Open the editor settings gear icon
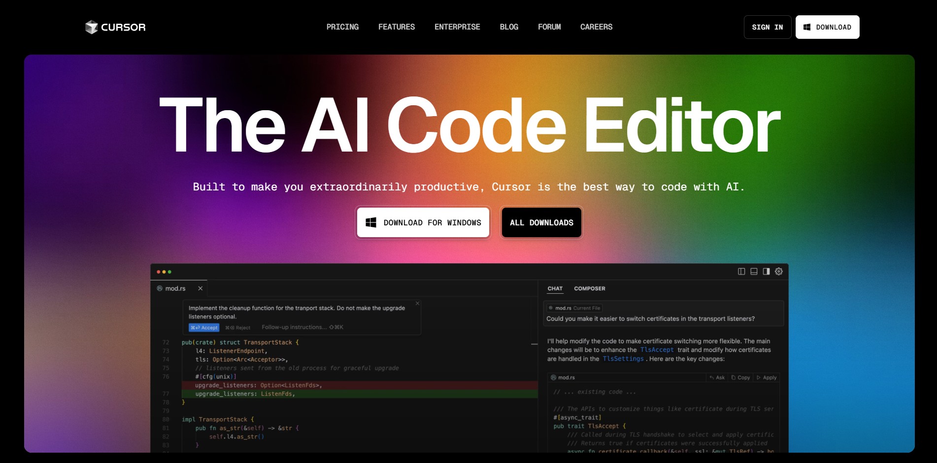 [779, 272]
